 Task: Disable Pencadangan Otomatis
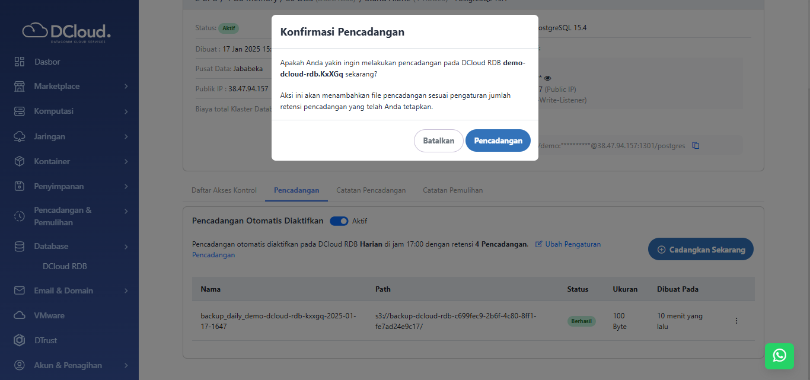tap(339, 221)
